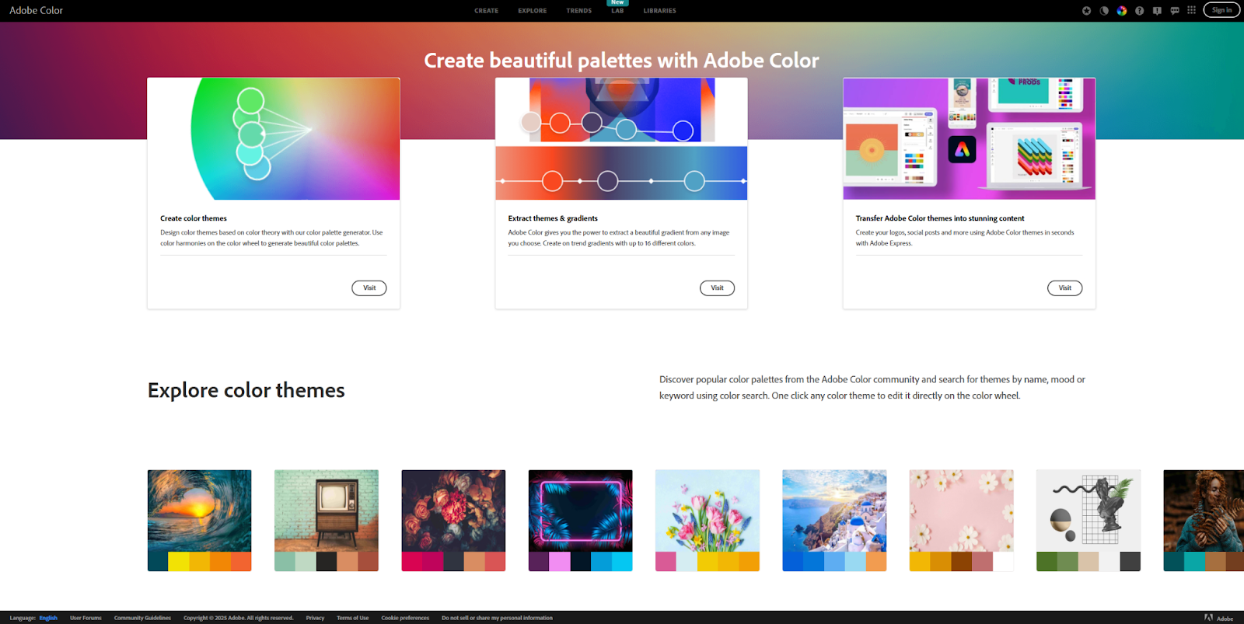Open the help question mark icon

1139,11
